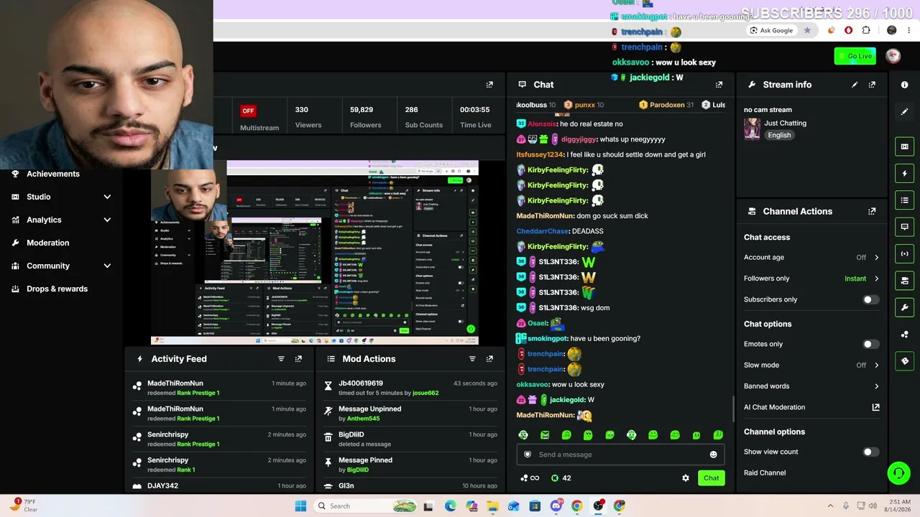This screenshot has width=920, height=517.
Task: Open Discord from the taskbar
Action: [x=556, y=506]
